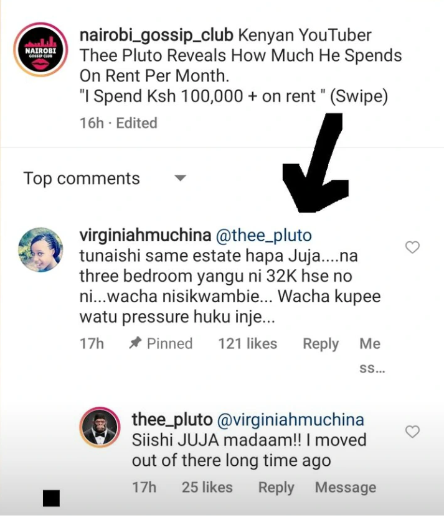Open the virginiahmuchina username link
This screenshot has width=444, height=518.
point(145,236)
